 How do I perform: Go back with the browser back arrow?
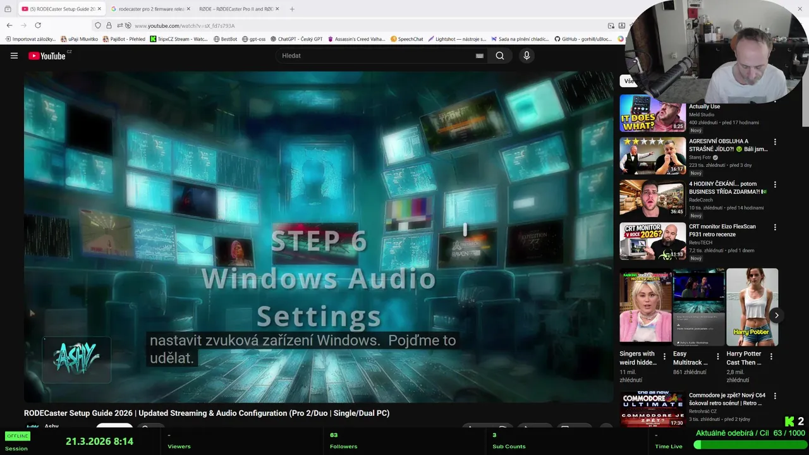9,25
